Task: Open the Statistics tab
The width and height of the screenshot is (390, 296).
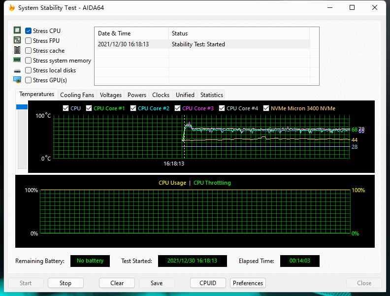Action: (212, 95)
